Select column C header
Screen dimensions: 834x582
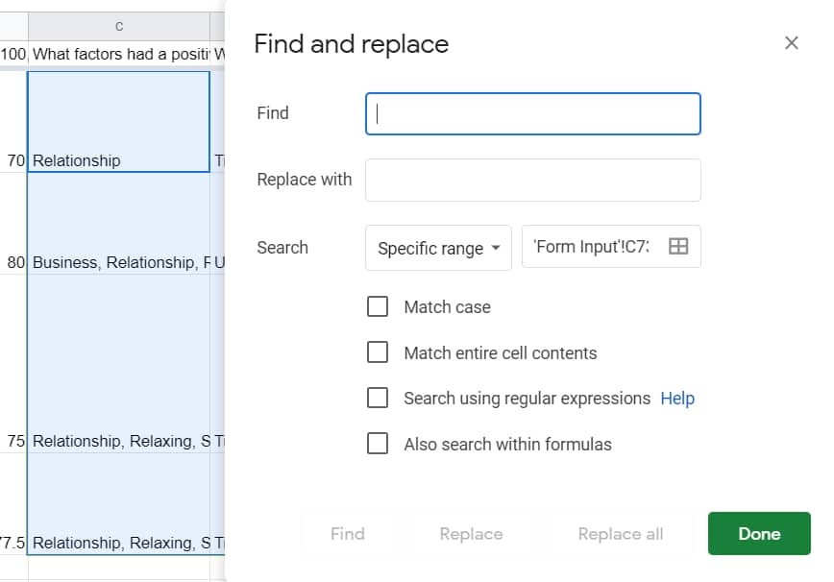118,26
